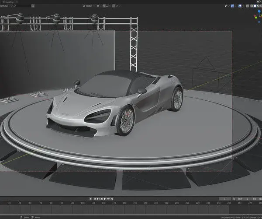This screenshot has width=262, height=219.
Task: Open the editor mode dropdown arrow
Action: 11,6
